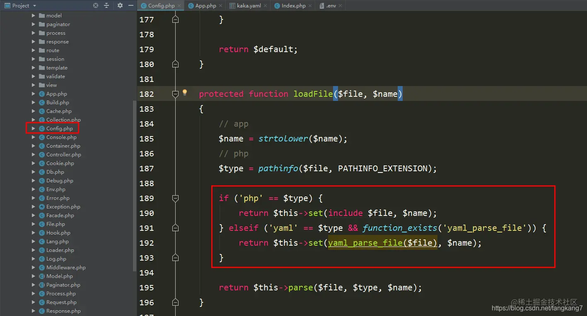Viewport: 587px width, 316px height.
Task: Click pathinfo on line 187
Action: pos(278,169)
